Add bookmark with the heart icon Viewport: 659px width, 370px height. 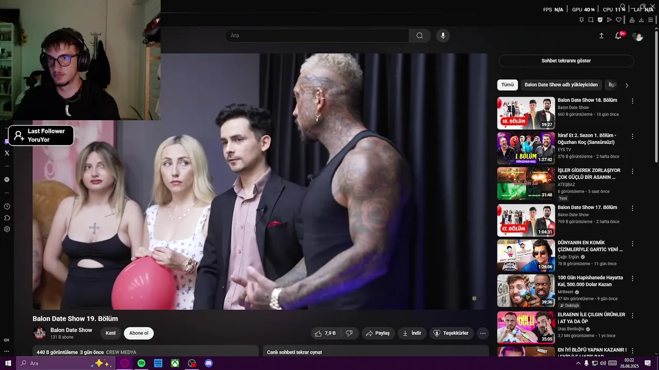tap(619, 20)
